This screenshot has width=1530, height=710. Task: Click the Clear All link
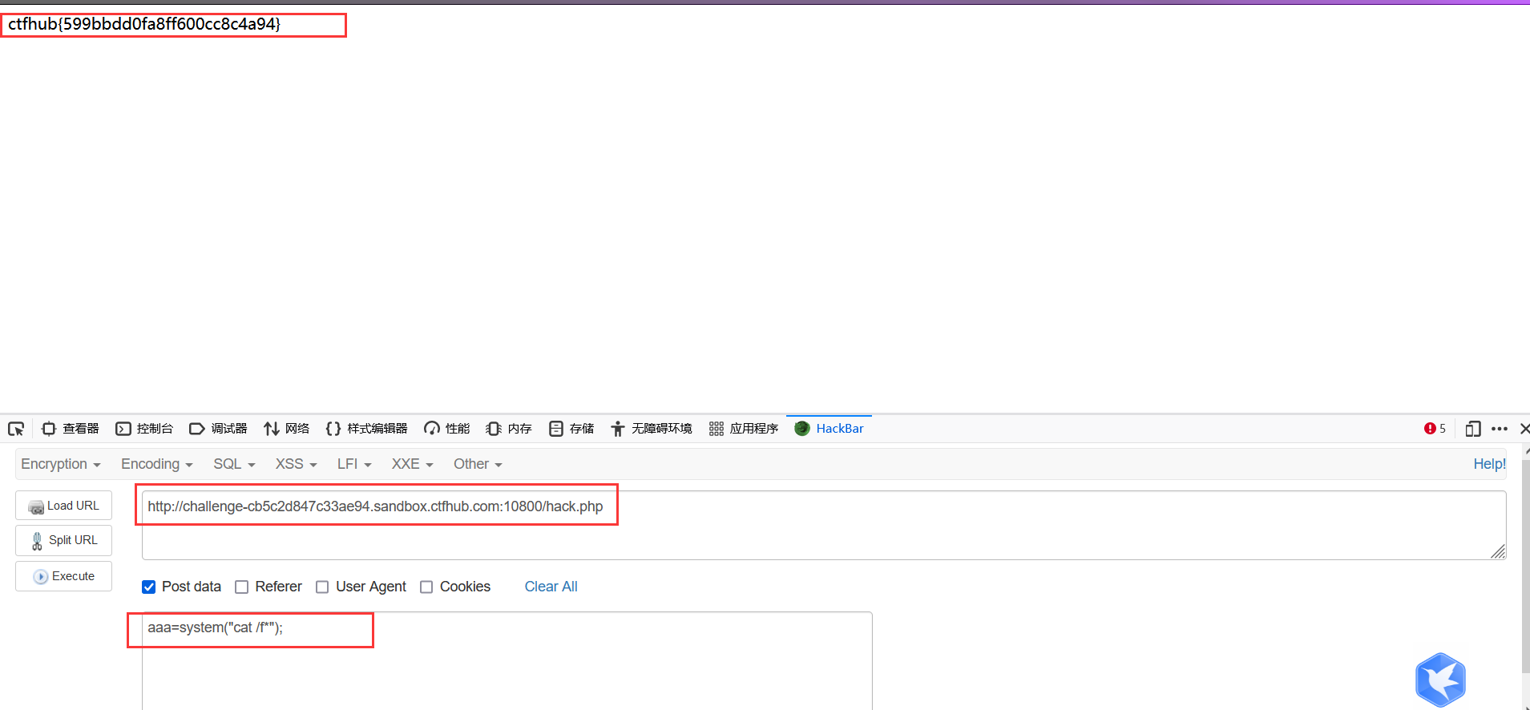click(x=551, y=587)
